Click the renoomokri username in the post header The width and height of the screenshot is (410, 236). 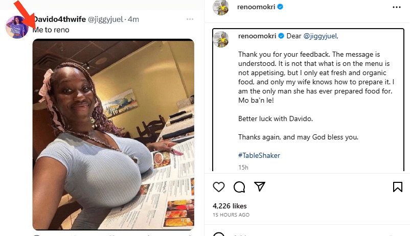pyautogui.click(x=257, y=8)
